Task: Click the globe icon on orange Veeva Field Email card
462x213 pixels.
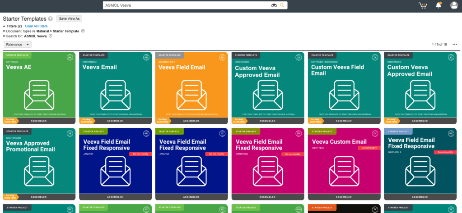Action: (x=222, y=57)
